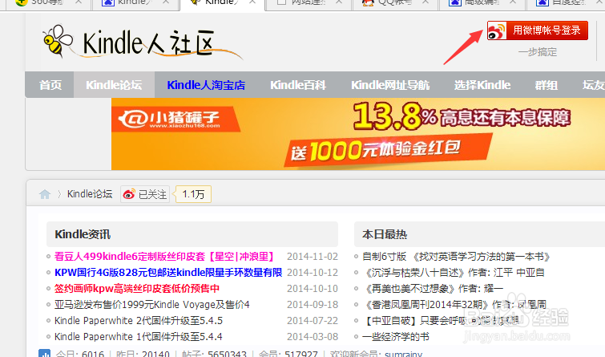Open hot post 一些经济学的书

(x=396, y=336)
